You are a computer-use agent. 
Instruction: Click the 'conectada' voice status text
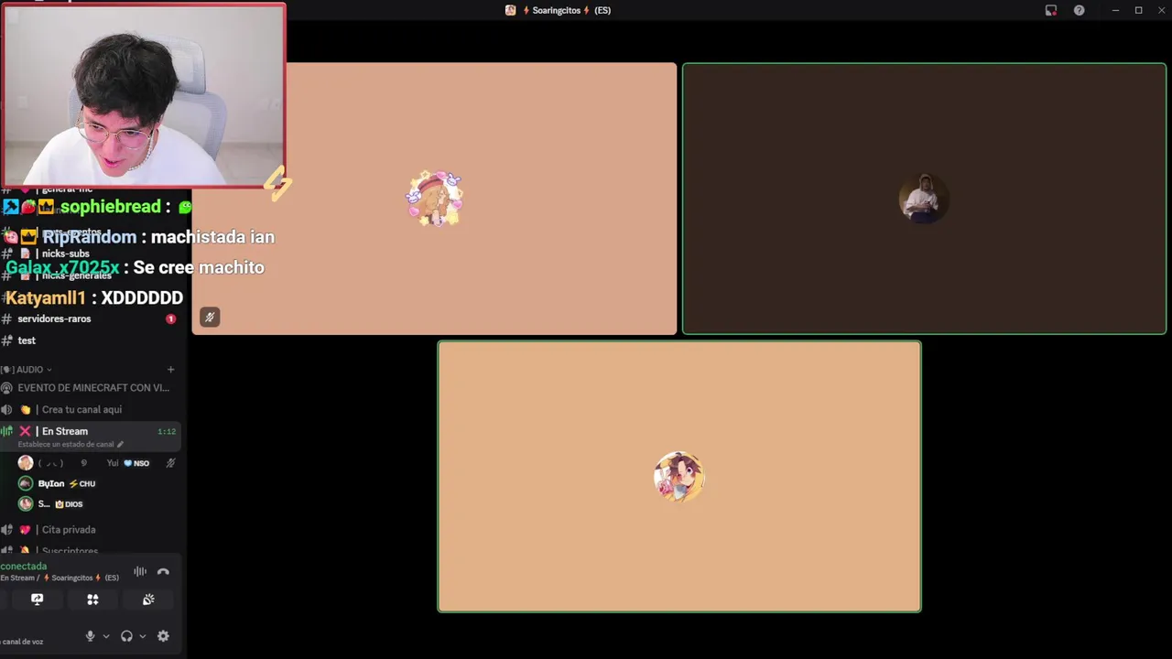pyautogui.click(x=24, y=567)
